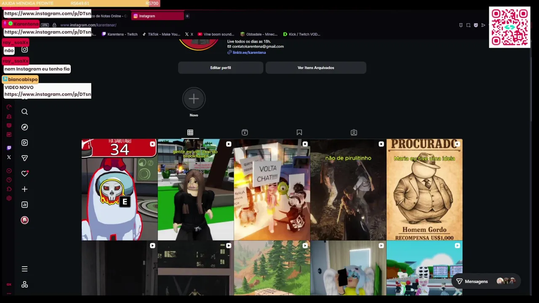Open the PROCURADO Homem Gordo post
The image size is (539, 303).
tap(424, 189)
